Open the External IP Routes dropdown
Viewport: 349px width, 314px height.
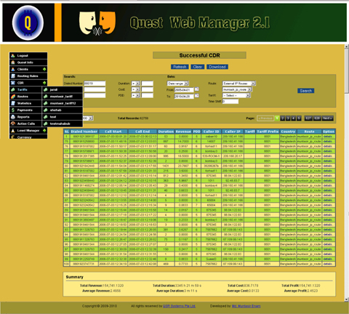239,84
